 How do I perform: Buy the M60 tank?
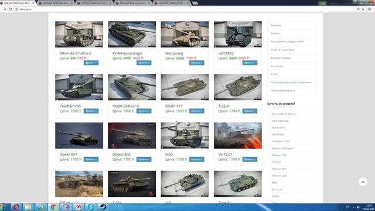click(197, 159)
